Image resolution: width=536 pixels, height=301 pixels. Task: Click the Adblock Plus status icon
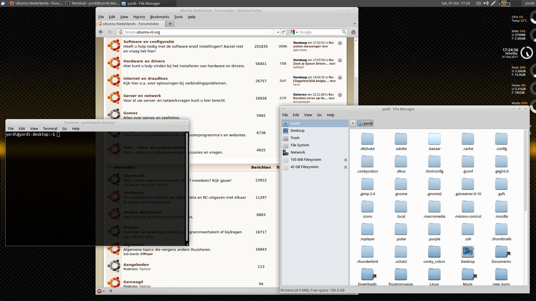pyautogui.click(x=99, y=291)
